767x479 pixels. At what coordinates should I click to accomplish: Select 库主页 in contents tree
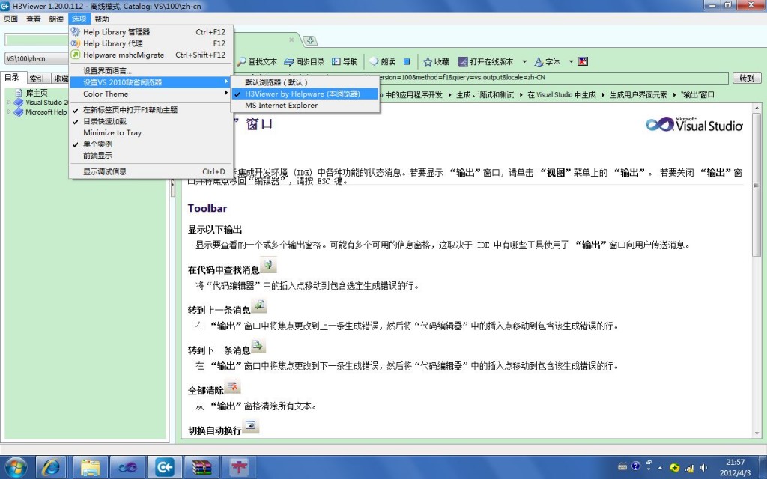[x=37, y=93]
